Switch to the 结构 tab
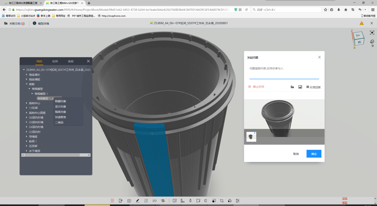377x206 pixels. tap(39, 61)
